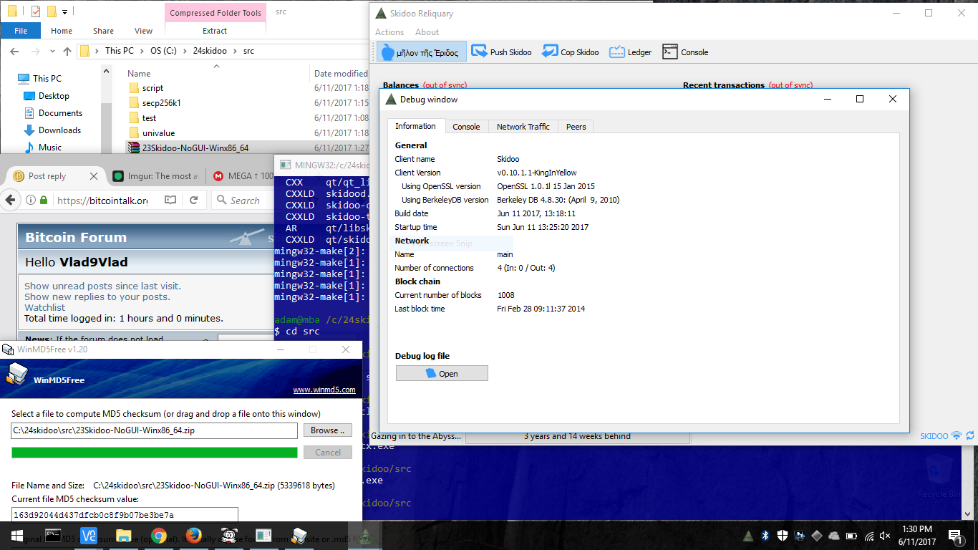
Task: Select the univalue folder
Action: tap(158, 133)
